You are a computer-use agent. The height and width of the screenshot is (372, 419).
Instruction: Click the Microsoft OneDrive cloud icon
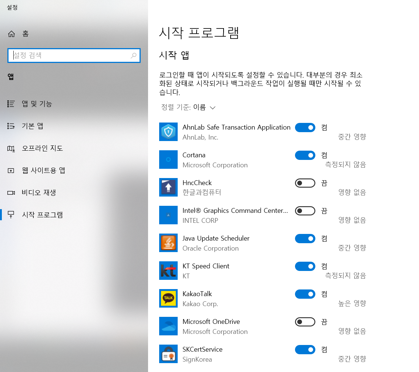(x=168, y=326)
